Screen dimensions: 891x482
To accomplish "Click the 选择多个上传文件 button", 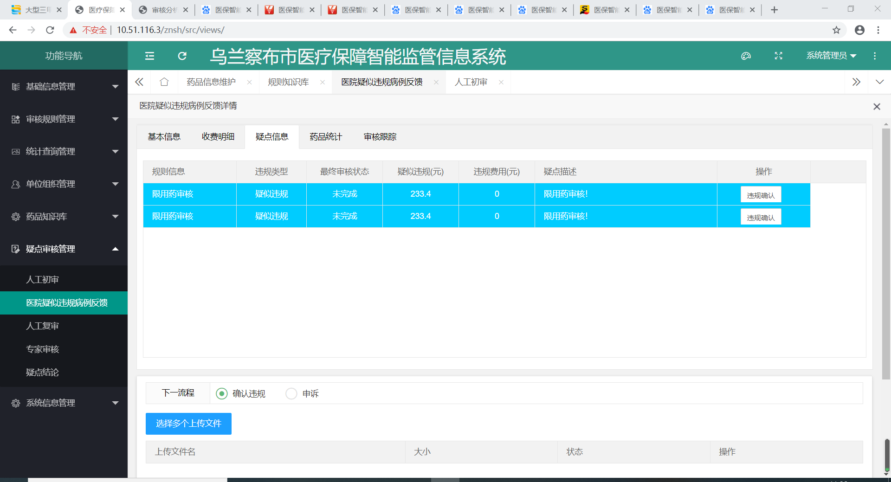I will 188,424.
